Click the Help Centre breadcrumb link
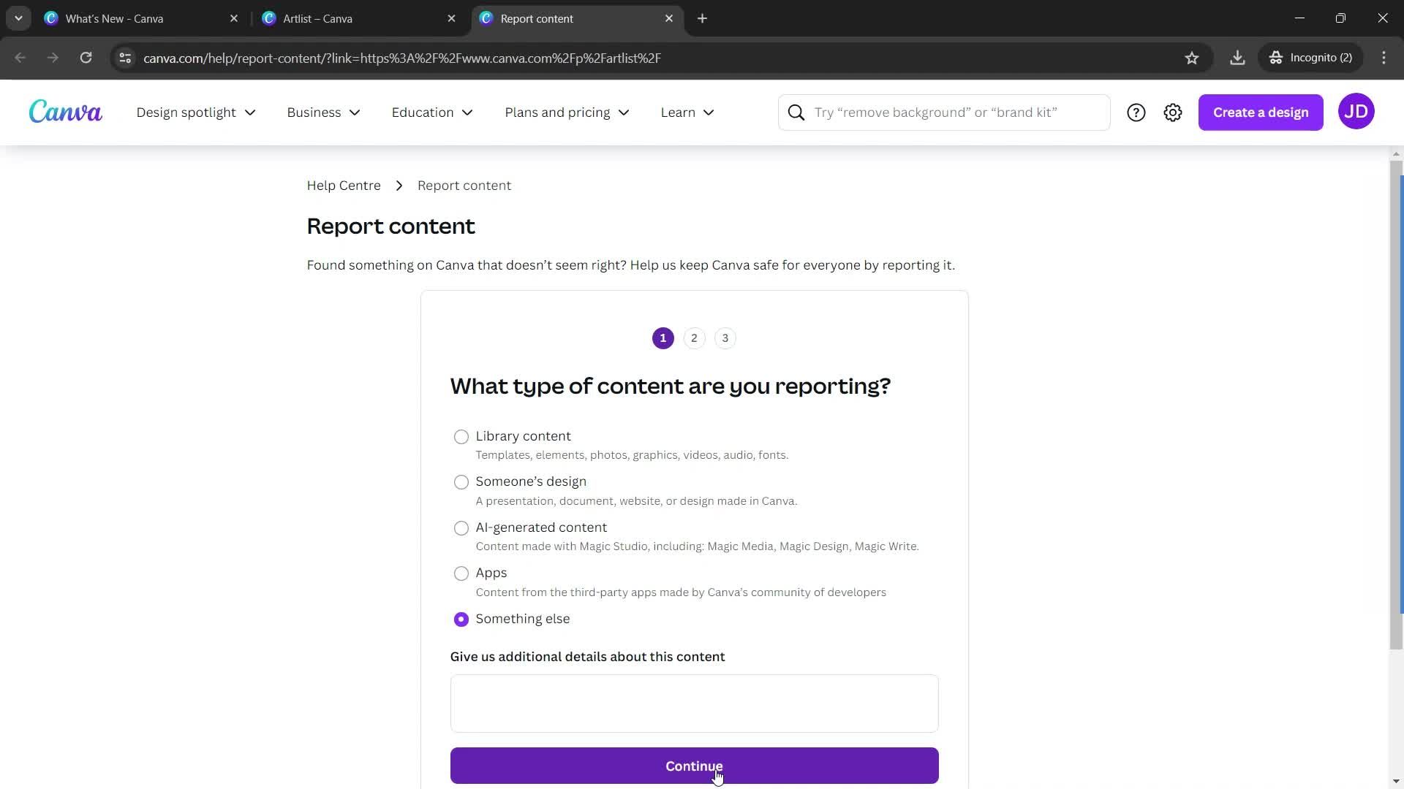This screenshot has width=1404, height=789. coord(345,186)
